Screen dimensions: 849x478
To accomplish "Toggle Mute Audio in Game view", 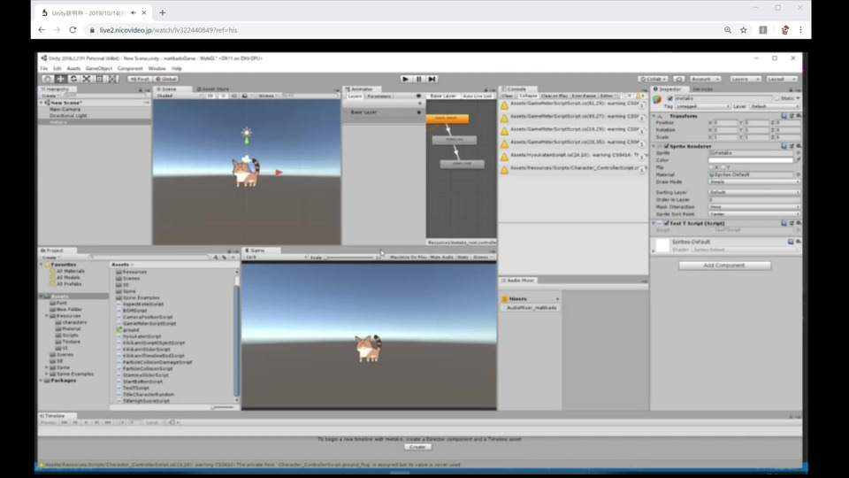I will pos(442,258).
